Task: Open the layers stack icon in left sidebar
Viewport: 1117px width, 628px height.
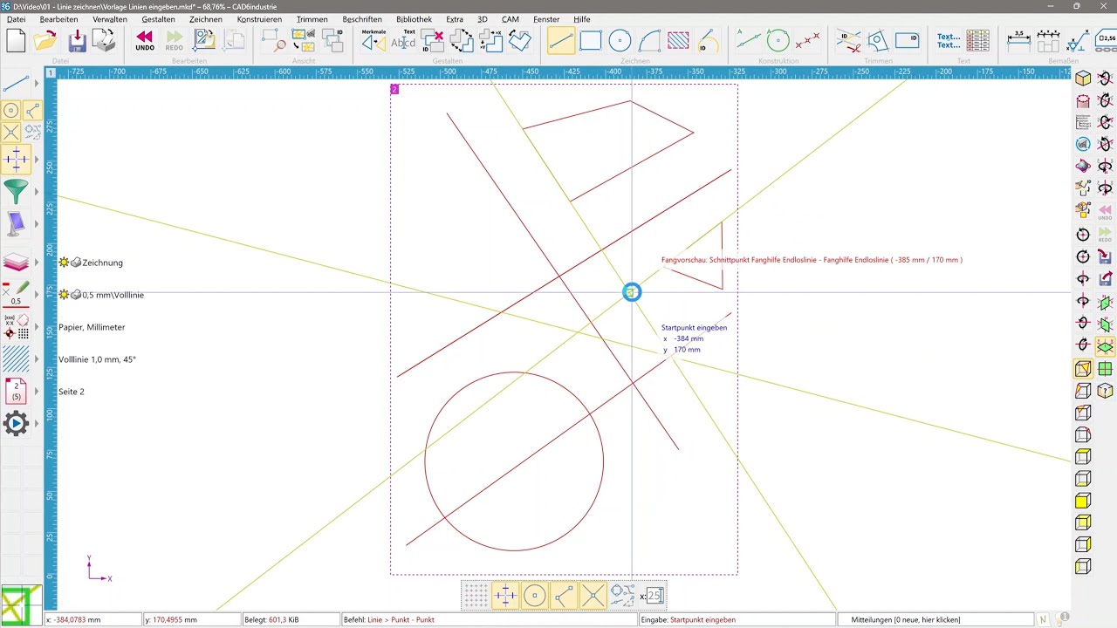Action: [x=16, y=262]
